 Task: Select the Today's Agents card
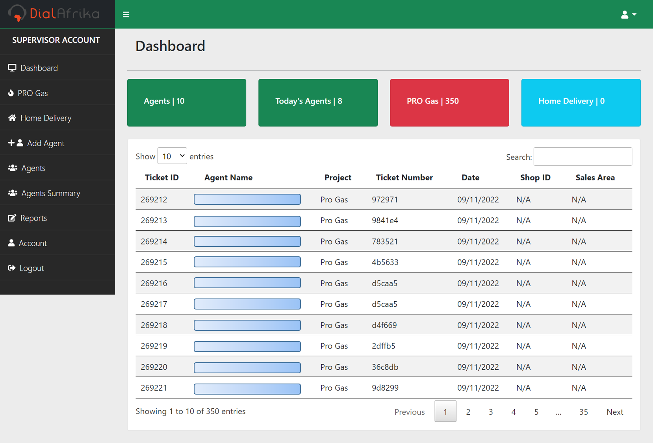[318, 102]
